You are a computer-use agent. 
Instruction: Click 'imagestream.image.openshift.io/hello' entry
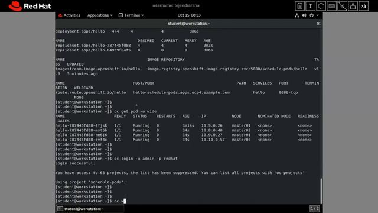coord(97,69)
